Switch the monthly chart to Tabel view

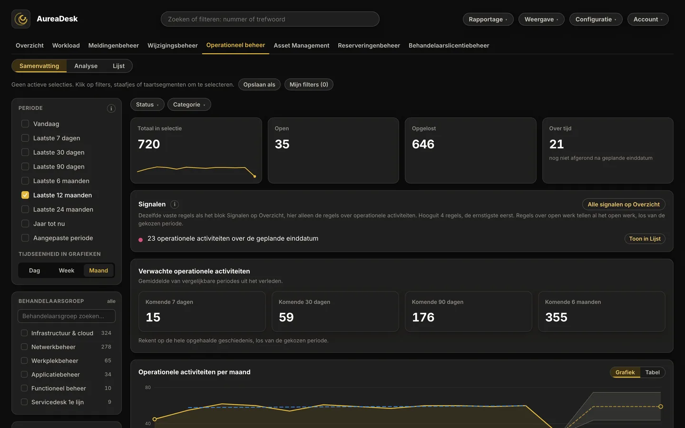pos(653,372)
